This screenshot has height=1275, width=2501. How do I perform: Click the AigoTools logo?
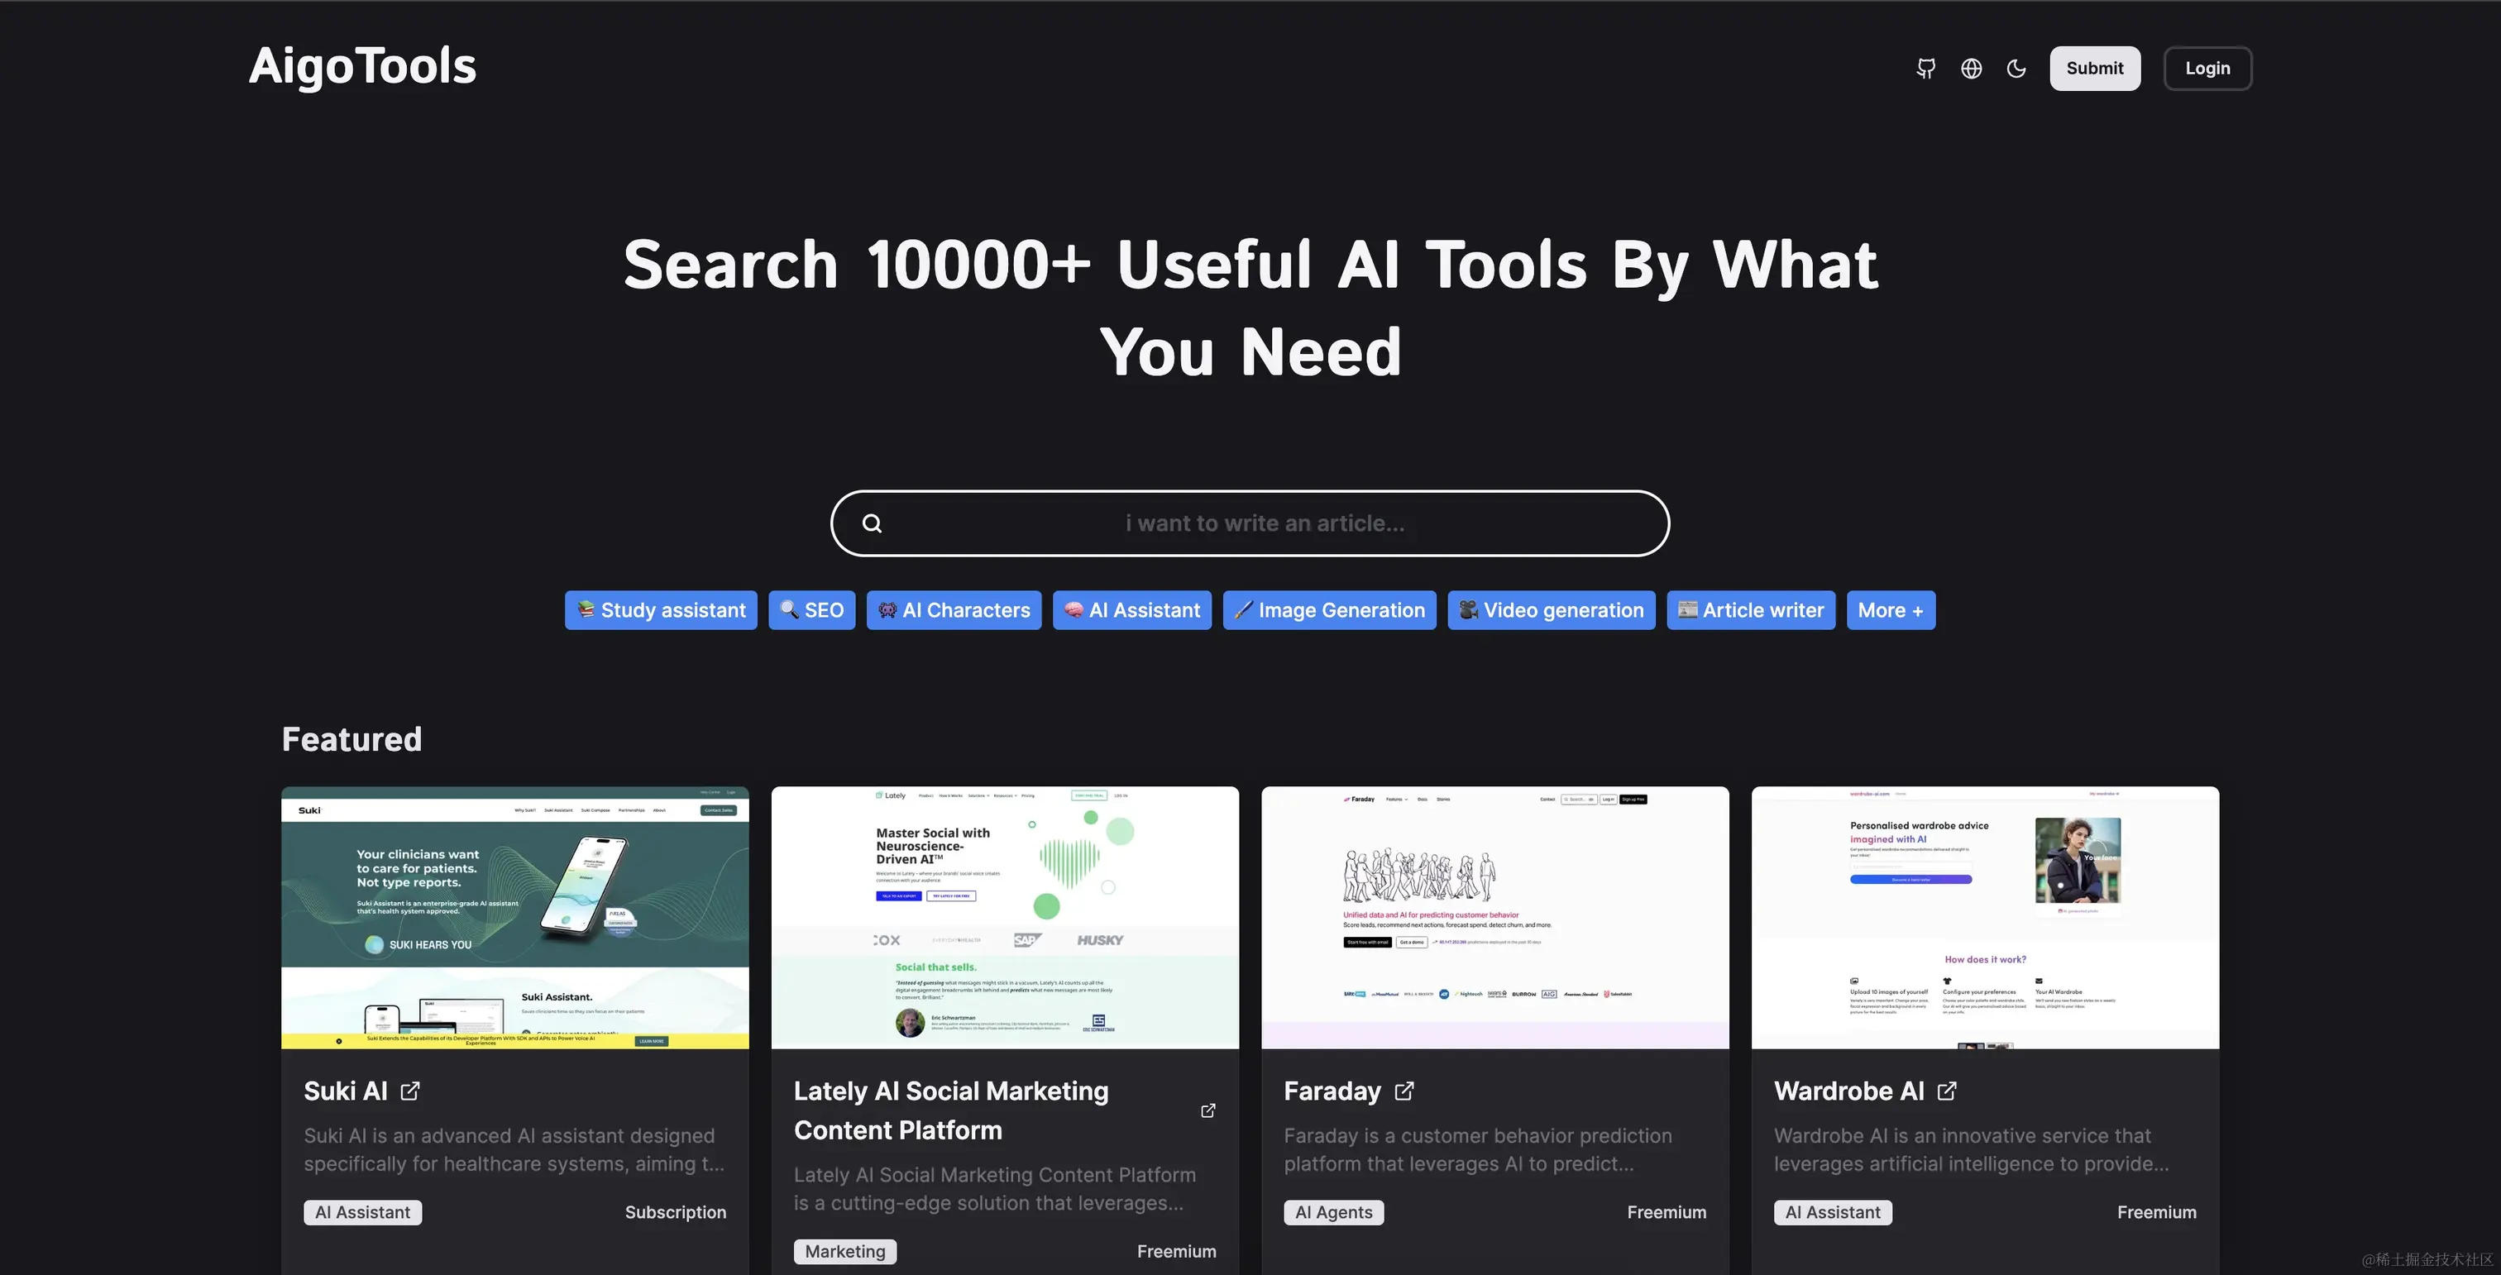[x=362, y=66]
